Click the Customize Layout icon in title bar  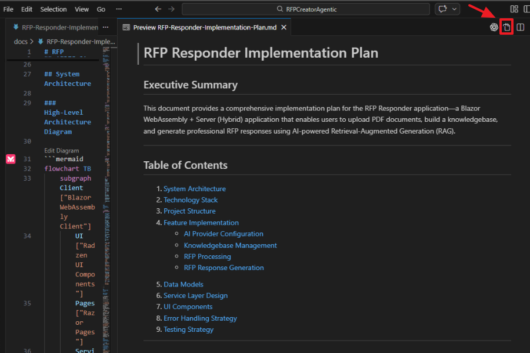514,9
